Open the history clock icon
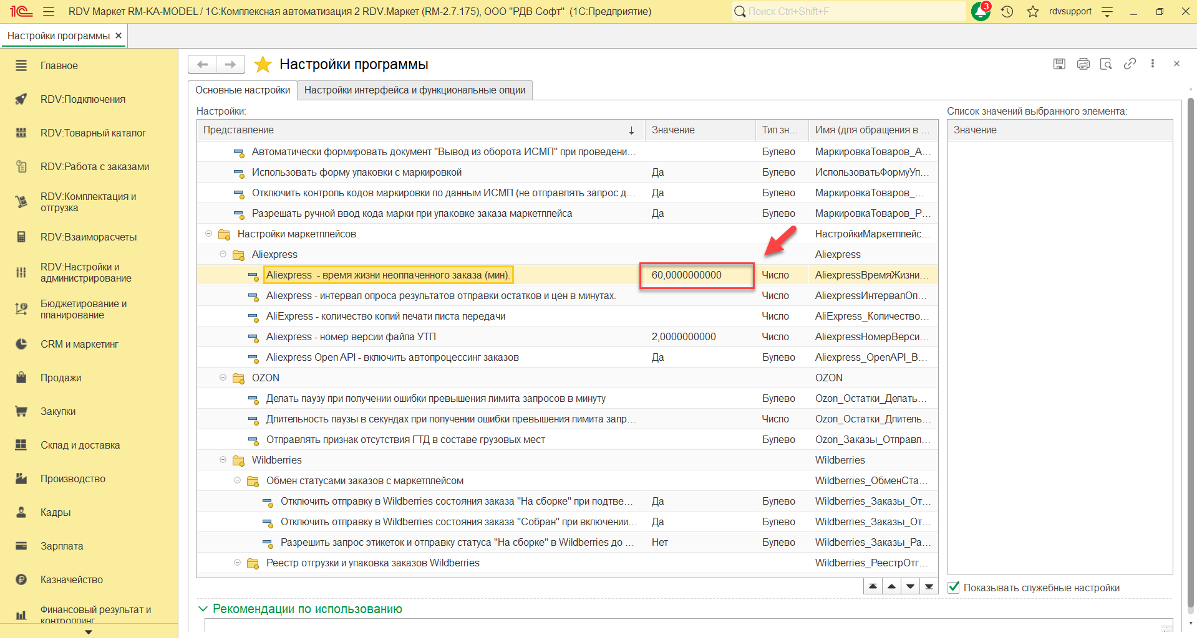This screenshot has width=1197, height=638. click(1007, 12)
